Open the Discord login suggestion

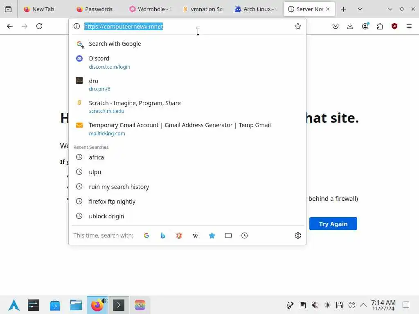pyautogui.click(x=187, y=62)
